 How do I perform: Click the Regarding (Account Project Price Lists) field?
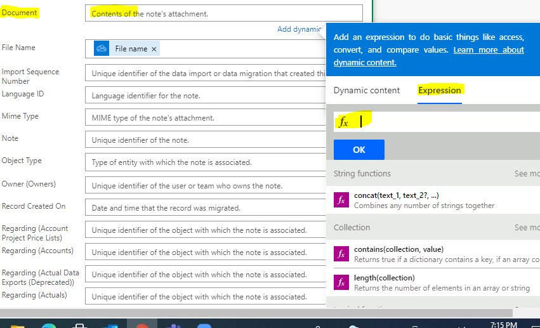205,230
